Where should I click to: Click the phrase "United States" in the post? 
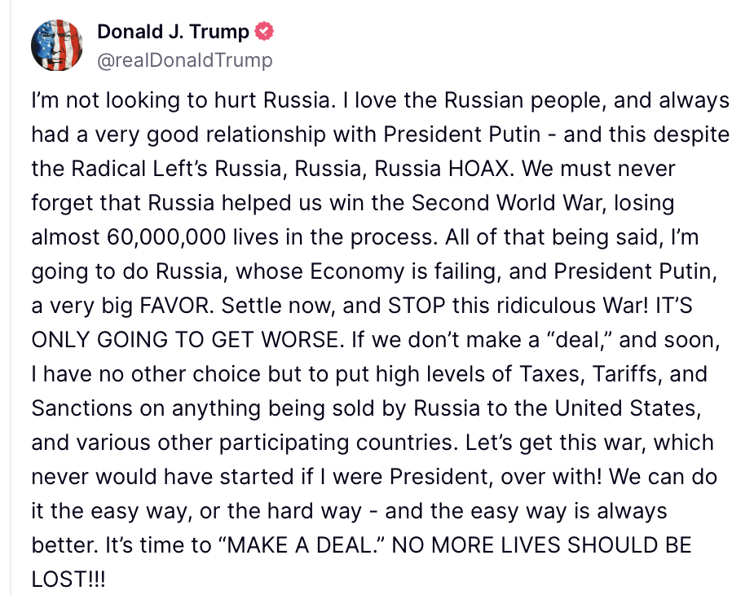pos(649,408)
